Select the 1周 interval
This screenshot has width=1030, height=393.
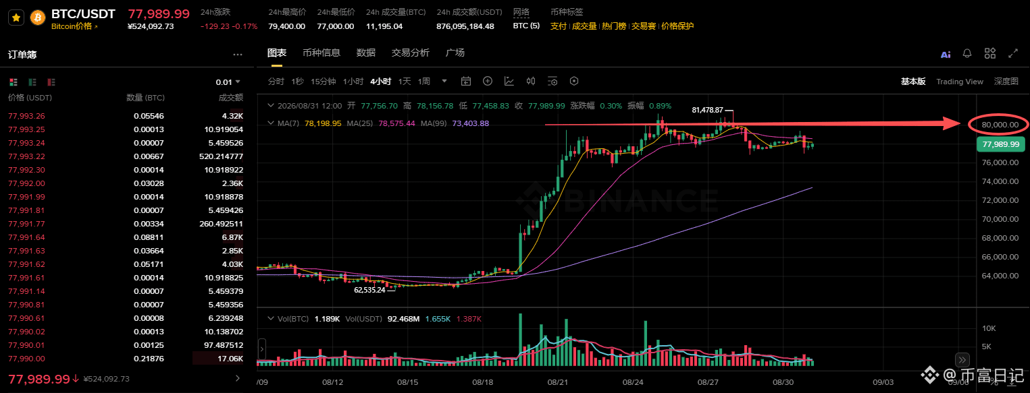point(424,82)
